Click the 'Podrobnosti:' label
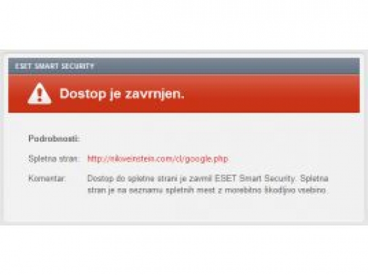368x275 pixels. click(54, 138)
